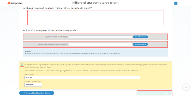Click the NIF / NIE document file field
Image resolution: width=191 pixels, height=97 pixels.
[x=100, y=37]
